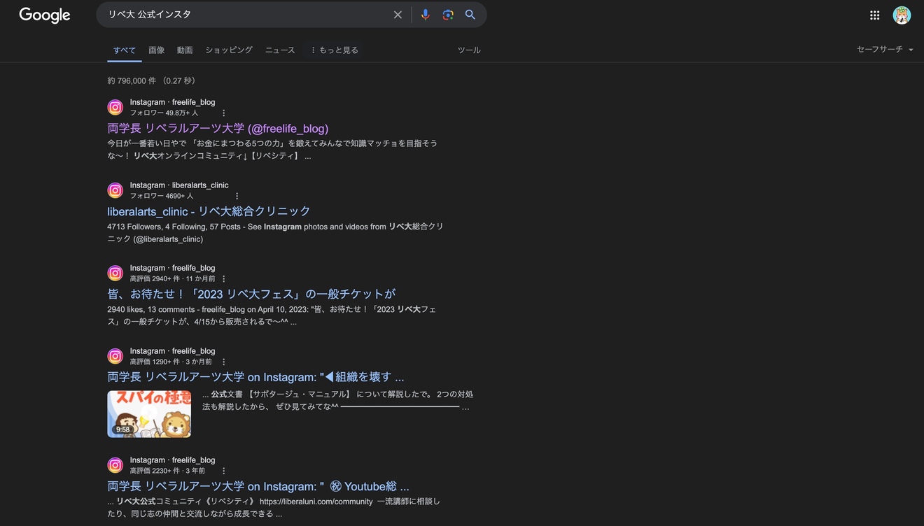Open liberalarts_clinic - リベ大総合クリニック result
This screenshot has width=924, height=526.
[209, 211]
